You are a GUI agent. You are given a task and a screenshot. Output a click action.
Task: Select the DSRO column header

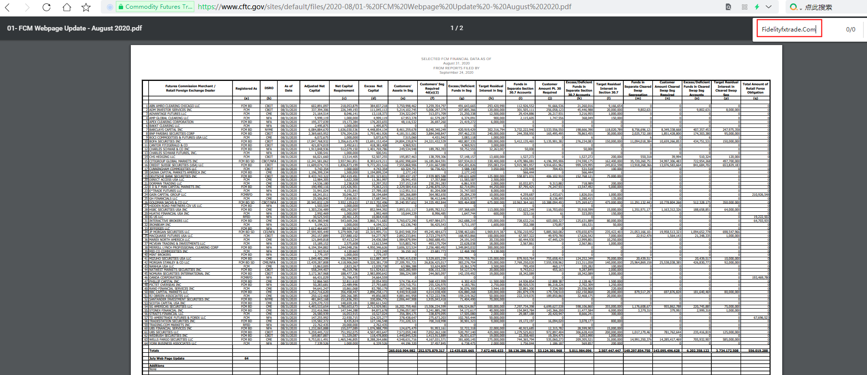coord(269,88)
